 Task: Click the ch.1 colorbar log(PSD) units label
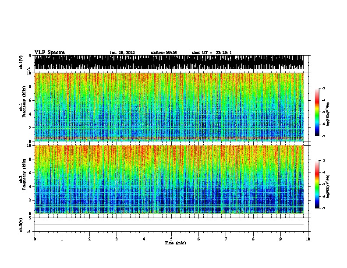pos(328,114)
